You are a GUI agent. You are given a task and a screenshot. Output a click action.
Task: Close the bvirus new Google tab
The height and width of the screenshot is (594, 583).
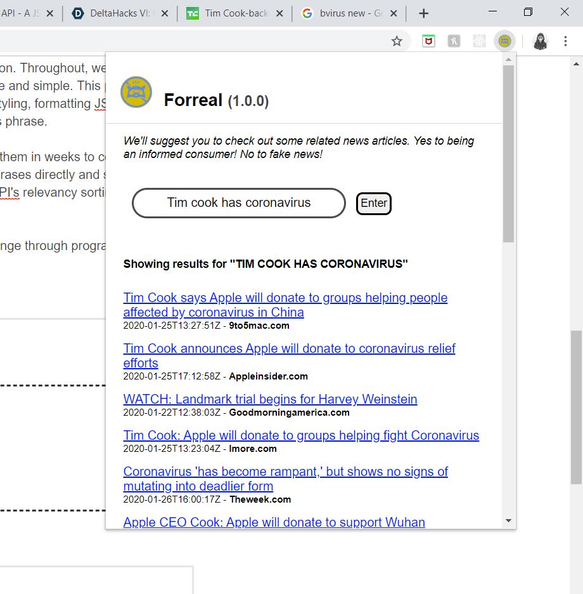click(x=394, y=13)
